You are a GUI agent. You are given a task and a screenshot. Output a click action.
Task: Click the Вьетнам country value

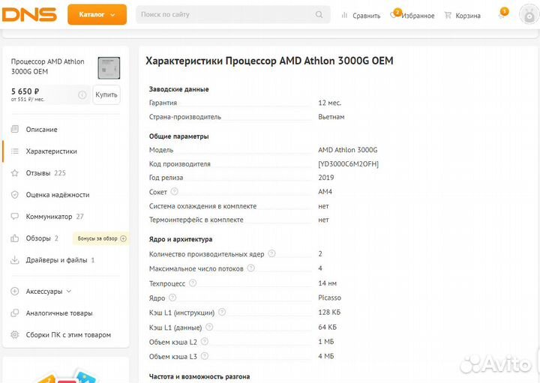(x=331, y=117)
